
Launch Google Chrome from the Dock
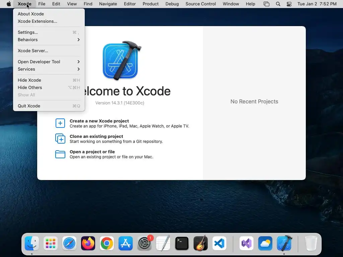click(107, 243)
